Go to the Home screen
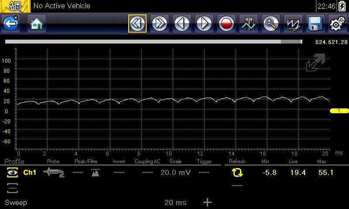 (x=37, y=24)
